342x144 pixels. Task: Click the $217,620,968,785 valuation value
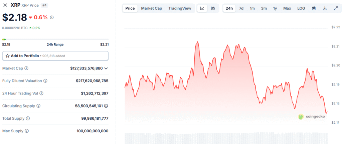92,81
